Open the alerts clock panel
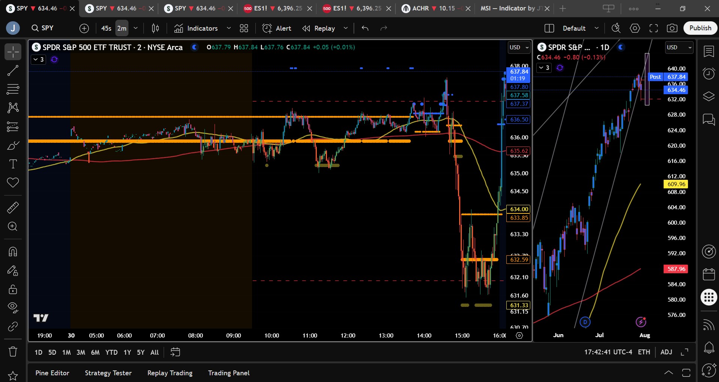The image size is (719, 382). 709,74
